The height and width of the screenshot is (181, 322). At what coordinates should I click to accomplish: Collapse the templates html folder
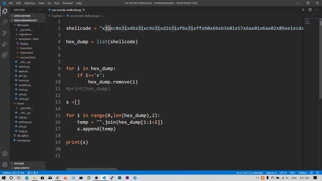[28, 39]
